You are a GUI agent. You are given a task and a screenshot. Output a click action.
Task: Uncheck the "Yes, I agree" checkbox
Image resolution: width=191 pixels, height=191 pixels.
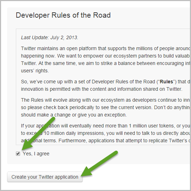(x=18, y=154)
